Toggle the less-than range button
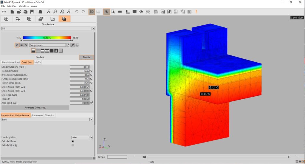 tap(17, 45)
